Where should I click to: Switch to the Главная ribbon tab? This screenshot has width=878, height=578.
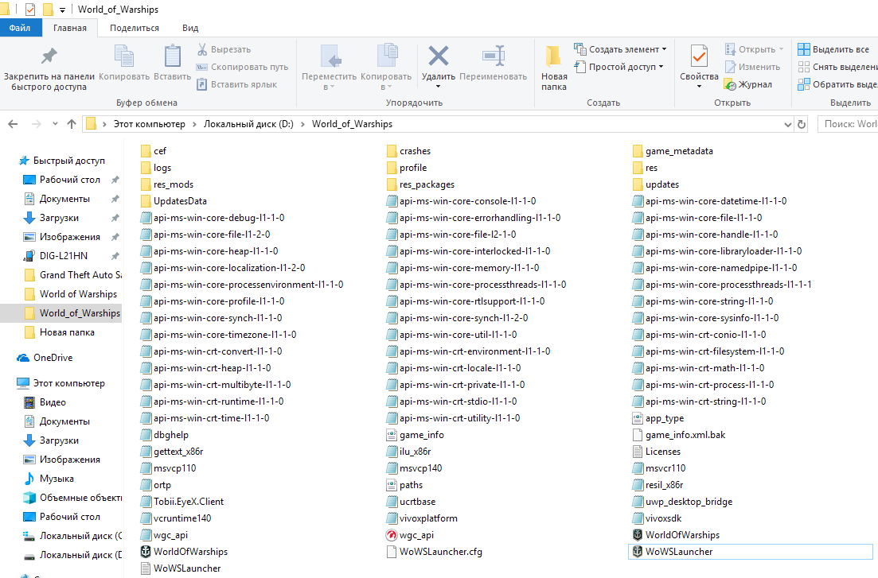point(70,28)
